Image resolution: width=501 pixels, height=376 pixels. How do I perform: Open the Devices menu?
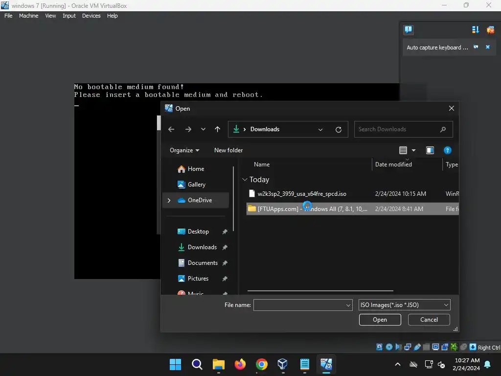tap(91, 16)
